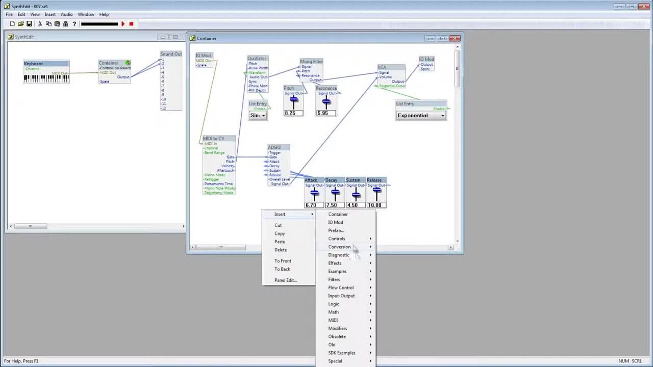This screenshot has width=653, height=367.
Task: Click To Front in the context menu
Action: click(x=283, y=260)
